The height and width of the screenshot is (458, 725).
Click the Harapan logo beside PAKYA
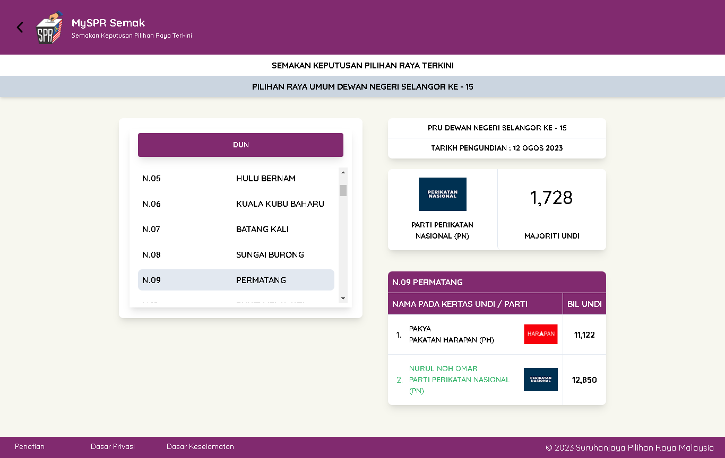pos(540,334)
